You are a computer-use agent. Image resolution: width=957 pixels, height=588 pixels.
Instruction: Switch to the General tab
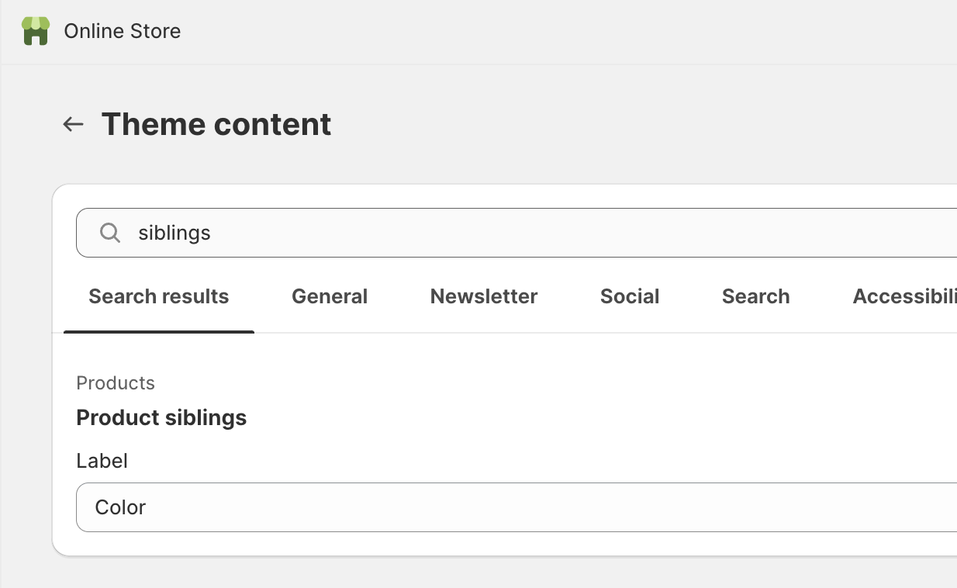pyautogui.click(x=330, y=296)
